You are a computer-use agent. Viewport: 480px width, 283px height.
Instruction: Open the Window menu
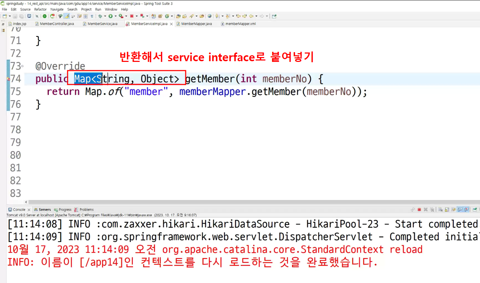pos(111,9)
